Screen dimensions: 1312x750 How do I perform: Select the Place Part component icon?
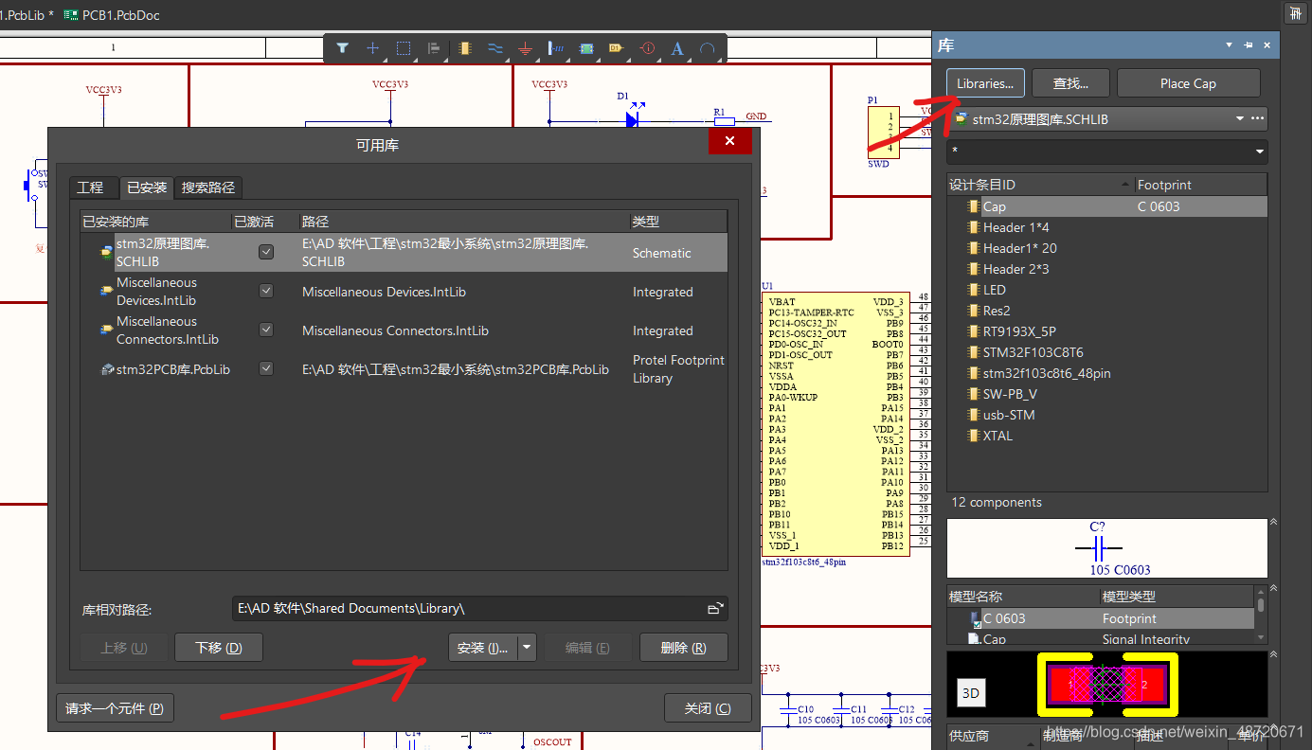click(x=464, y=48)
